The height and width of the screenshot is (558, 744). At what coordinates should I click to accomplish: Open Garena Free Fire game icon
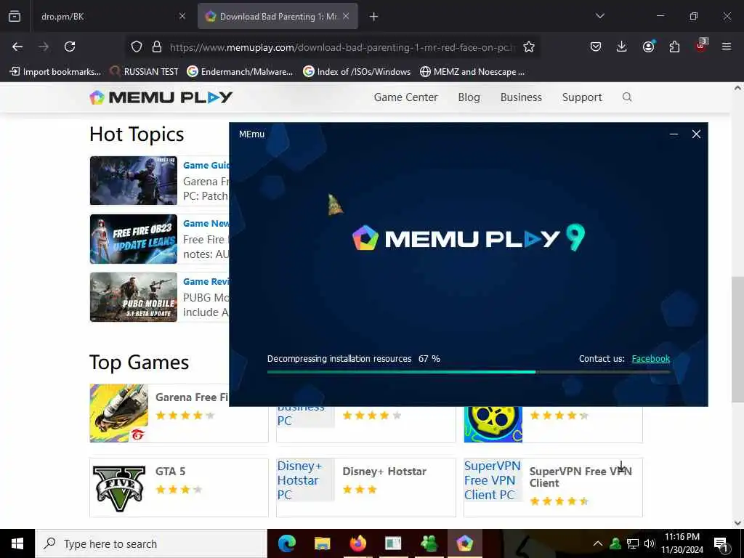click(x=118, y=413)
